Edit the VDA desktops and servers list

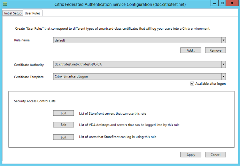pos(63,125)
